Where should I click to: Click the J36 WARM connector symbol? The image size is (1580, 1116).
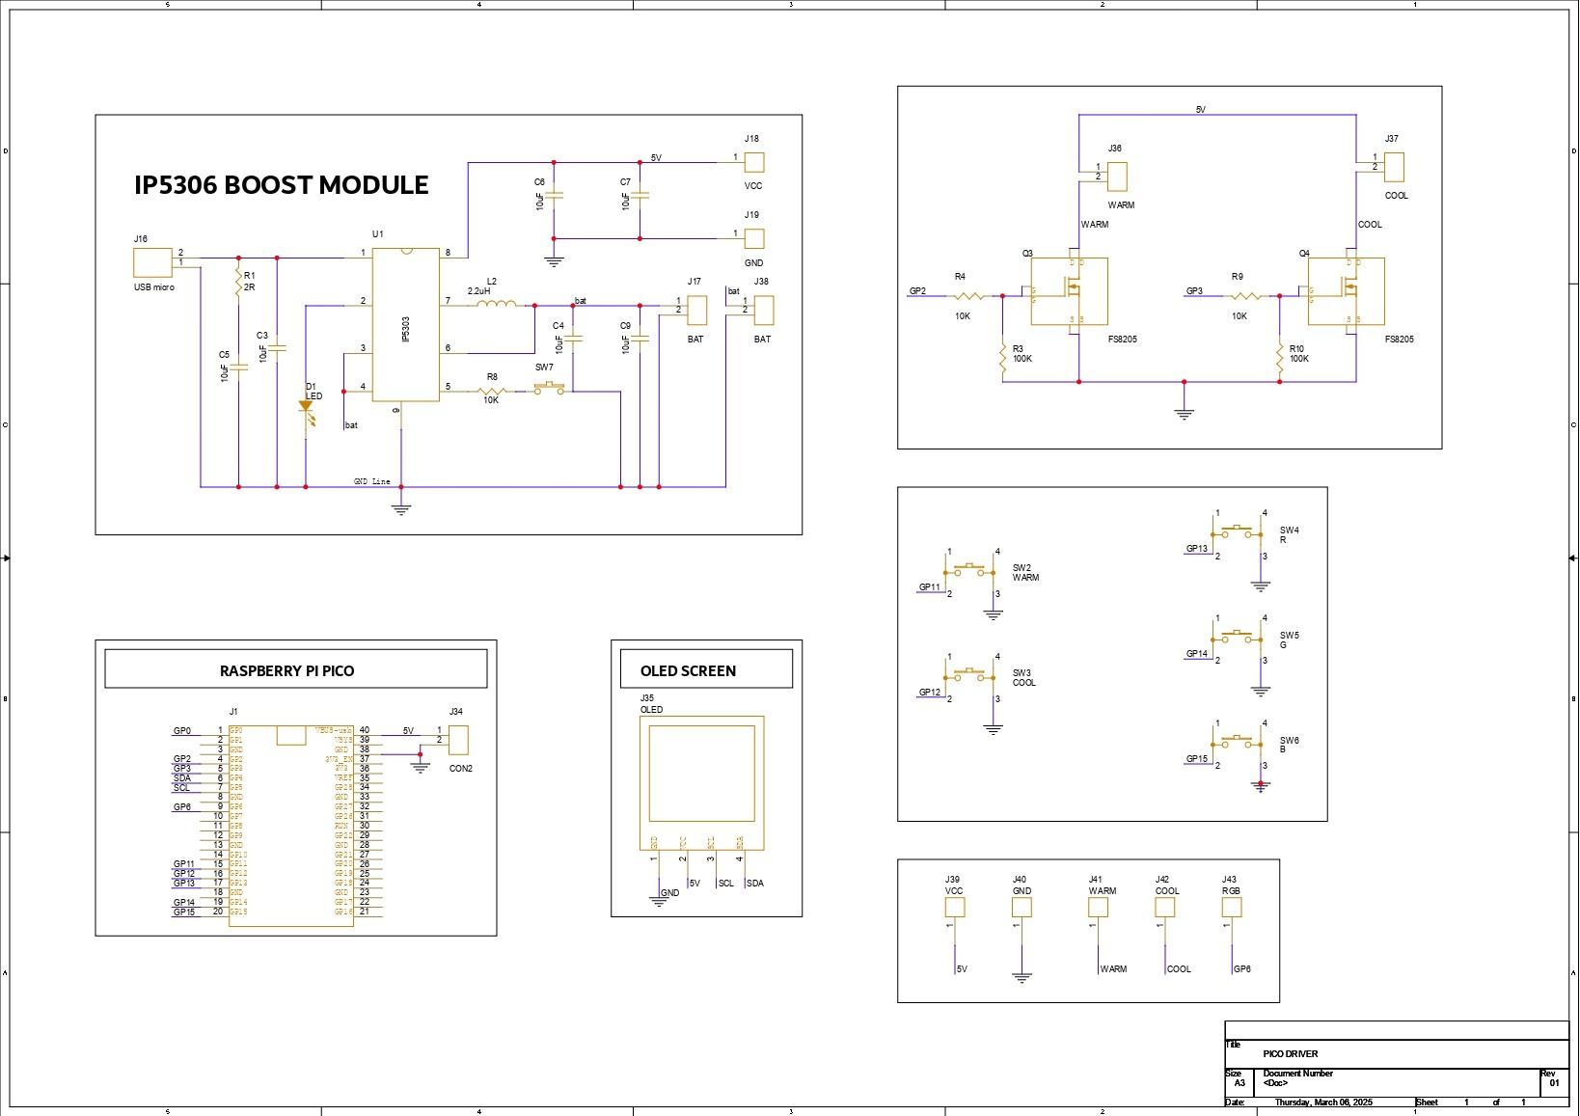(x=1117, y=177)
